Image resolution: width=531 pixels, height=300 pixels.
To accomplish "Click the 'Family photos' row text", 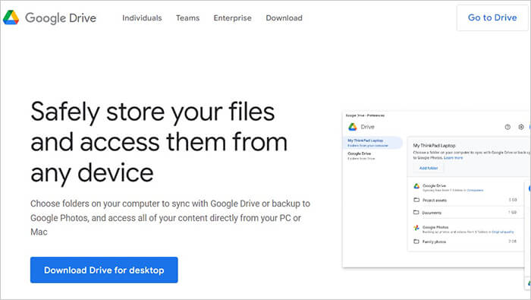I will [x=434, y=242].
